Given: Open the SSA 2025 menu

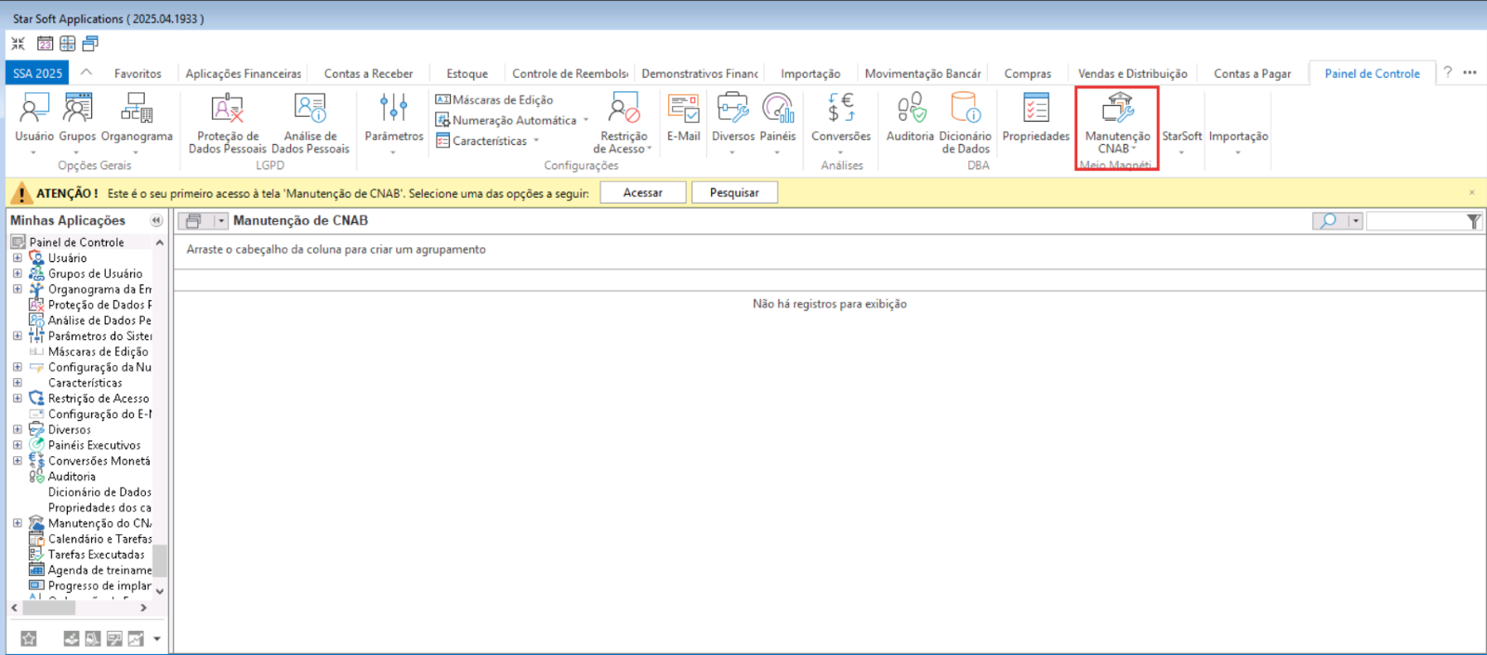Looking at the screenshot, I should tap(37, 73).
